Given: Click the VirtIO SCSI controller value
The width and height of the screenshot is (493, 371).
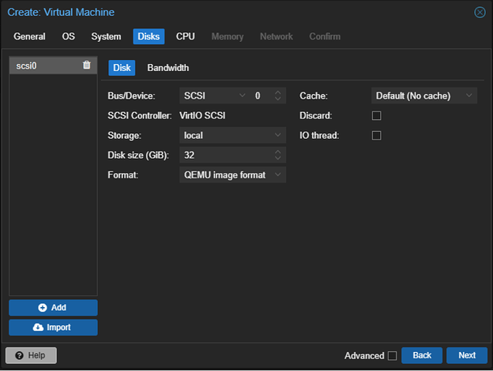Looking at the screenshot, I should (202, 115).
